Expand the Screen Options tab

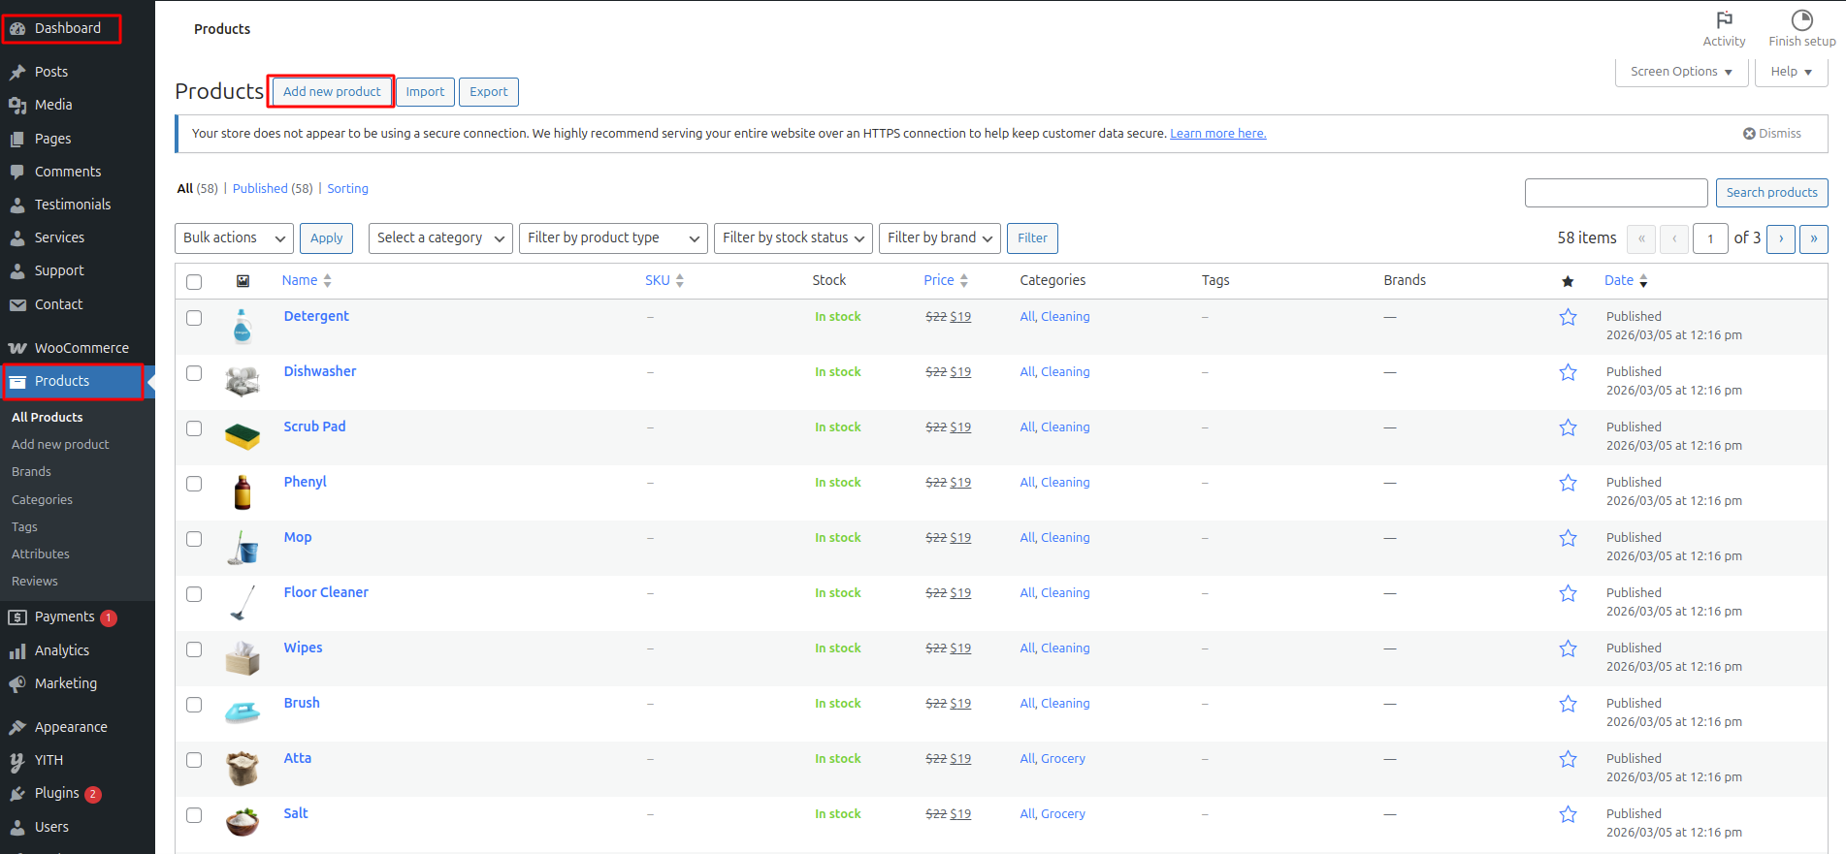click(x=1681, y=72)
